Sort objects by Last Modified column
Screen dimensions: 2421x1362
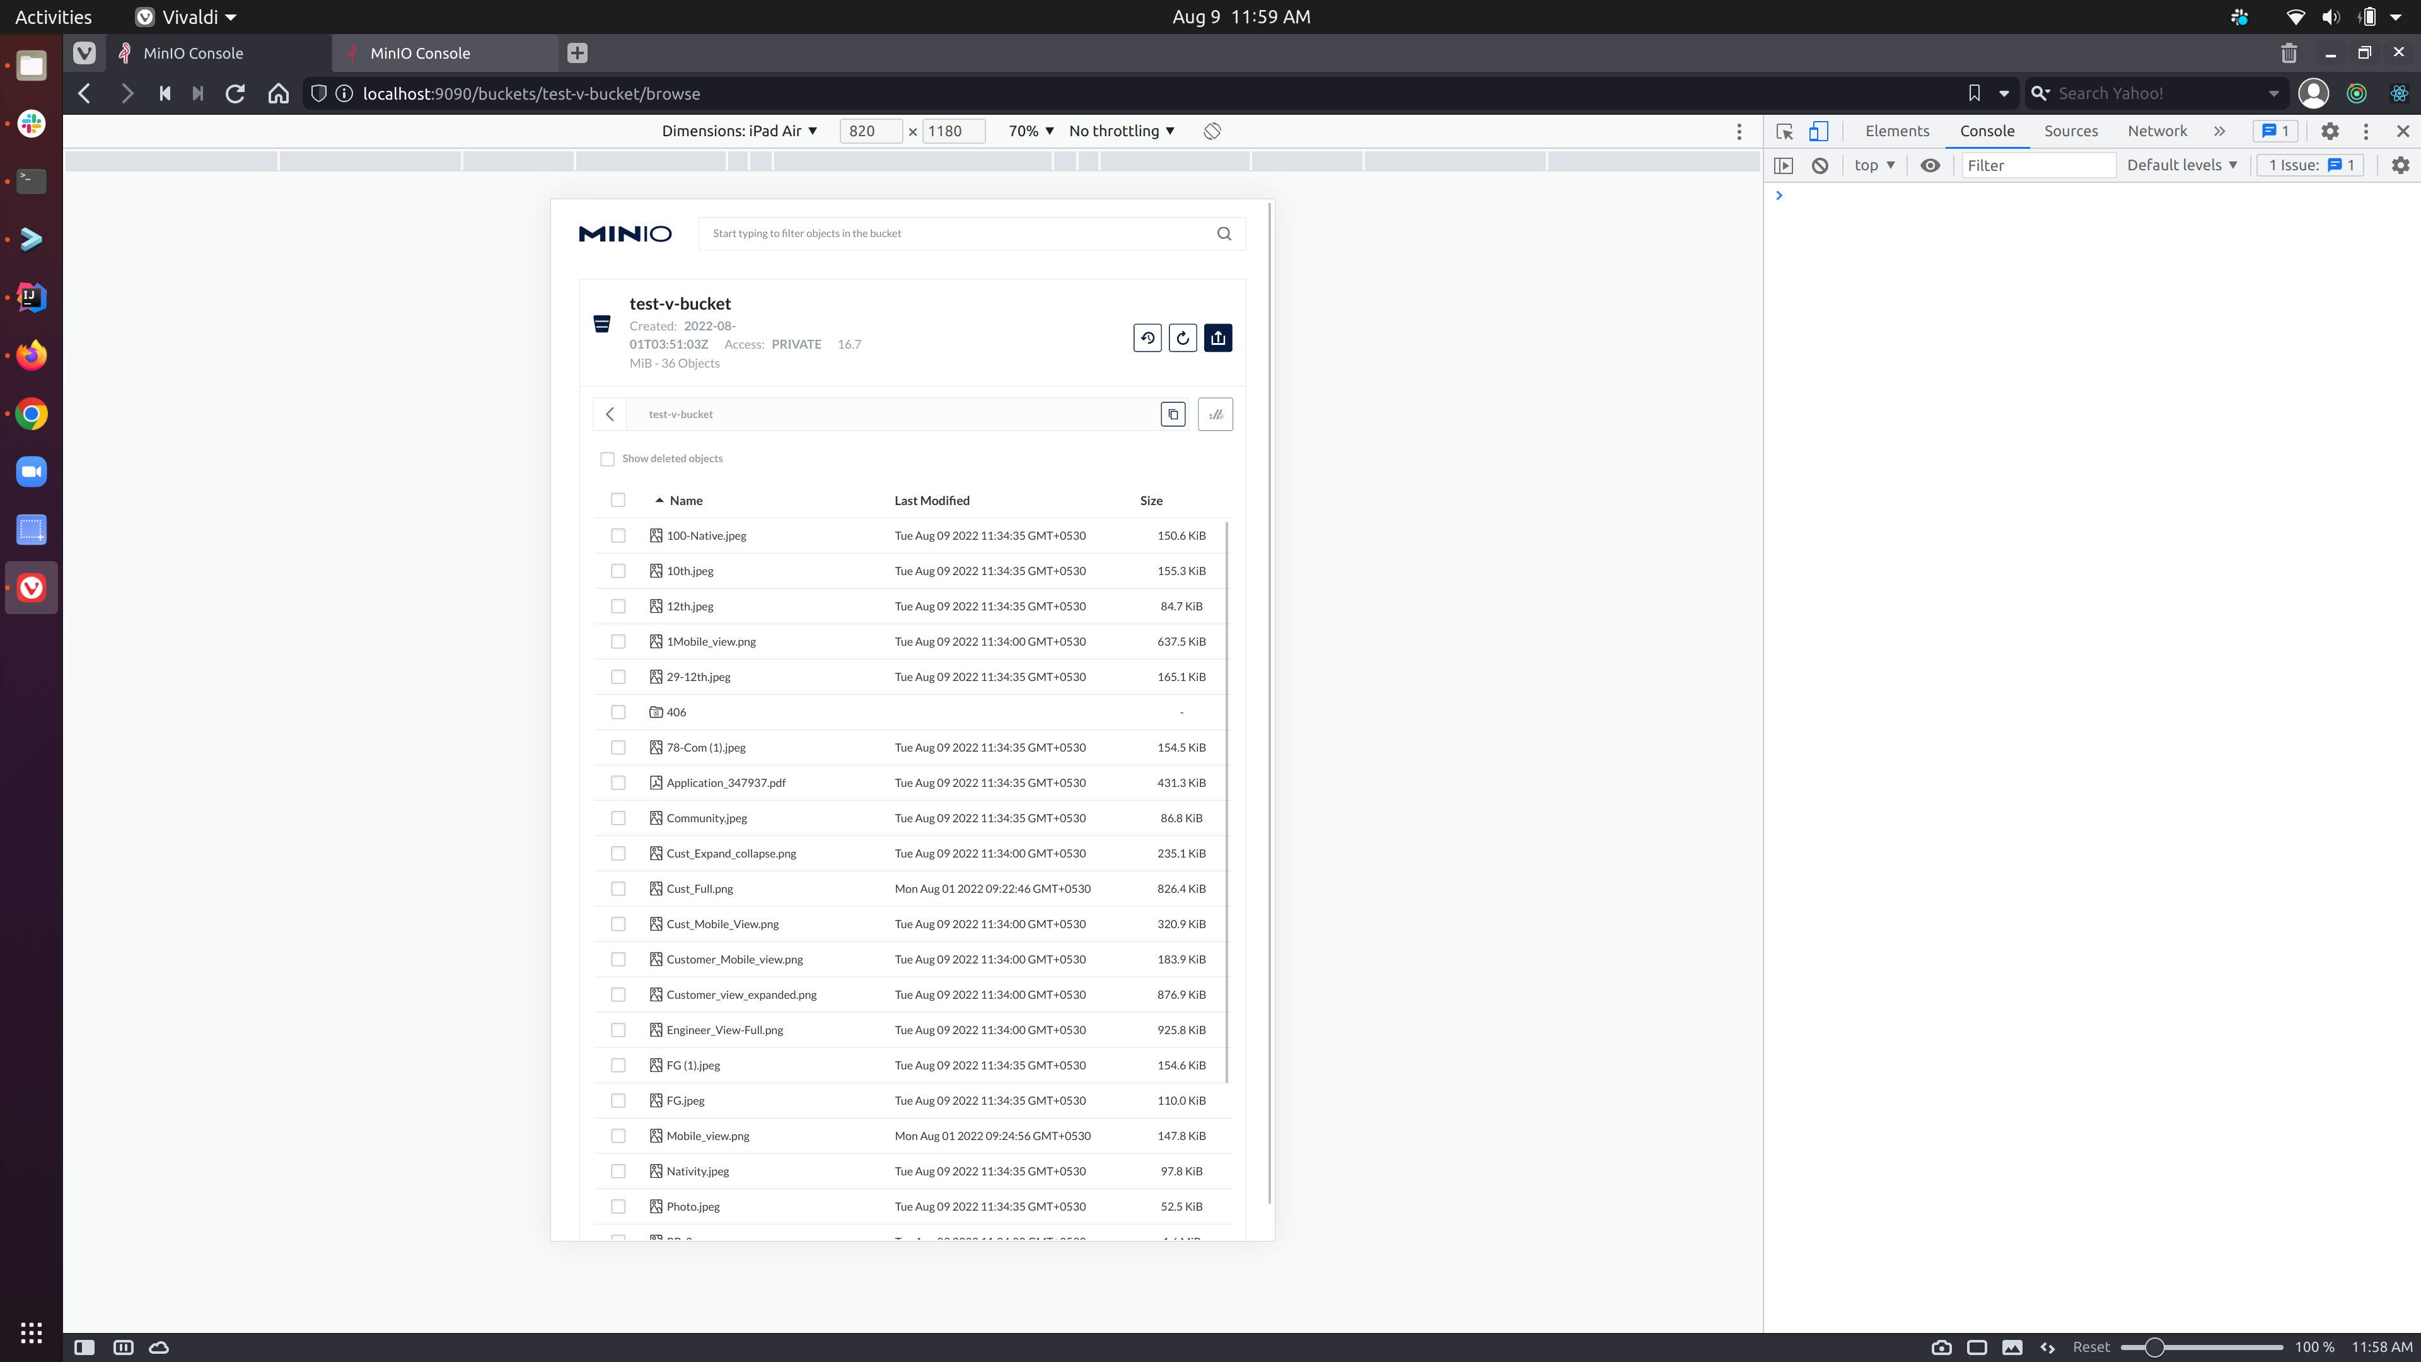[931, 500]
